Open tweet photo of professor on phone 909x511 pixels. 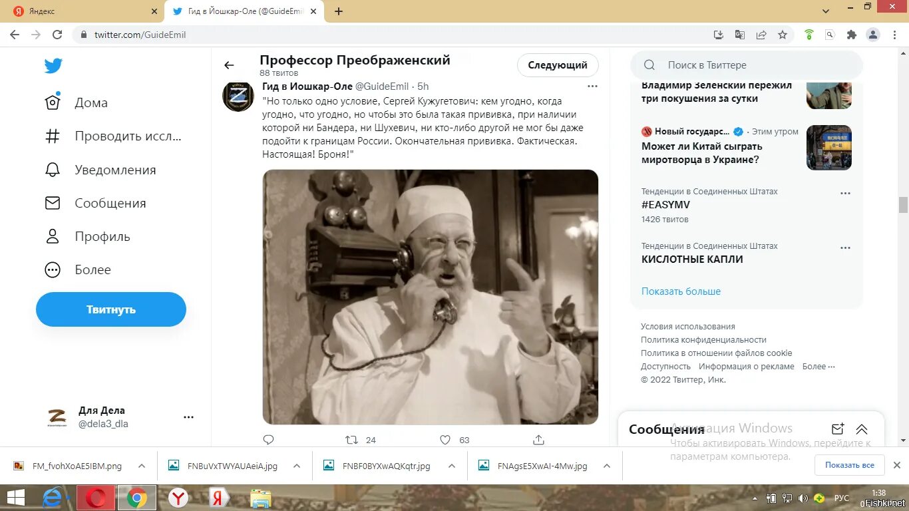tap(431, 297)
